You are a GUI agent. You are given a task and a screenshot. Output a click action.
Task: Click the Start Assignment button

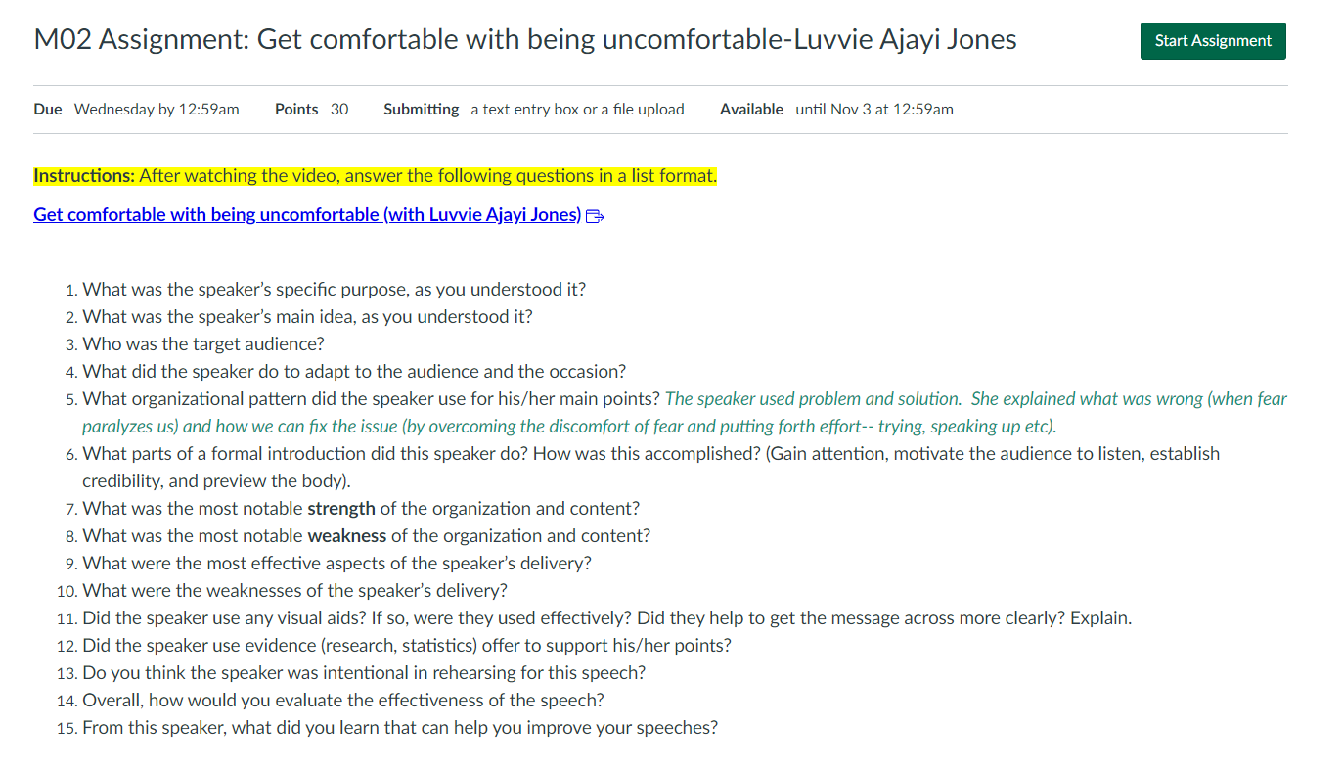(x=1212, y=41)
